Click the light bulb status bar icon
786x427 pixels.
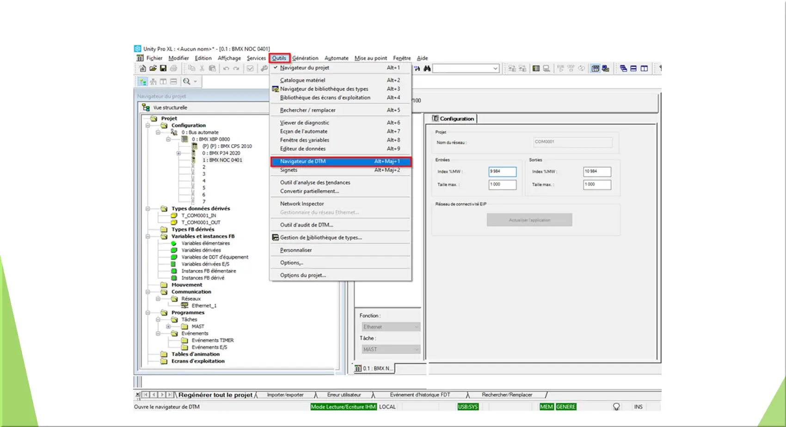616,407
